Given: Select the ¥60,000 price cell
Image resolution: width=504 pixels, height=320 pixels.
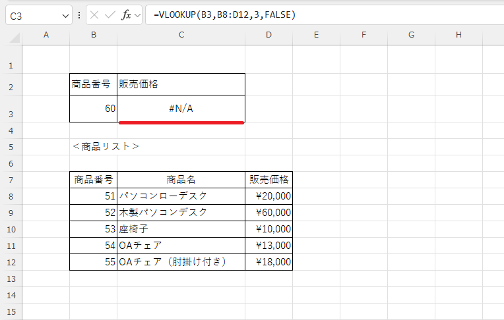Looking at the screenshot, I should point(268,213).
